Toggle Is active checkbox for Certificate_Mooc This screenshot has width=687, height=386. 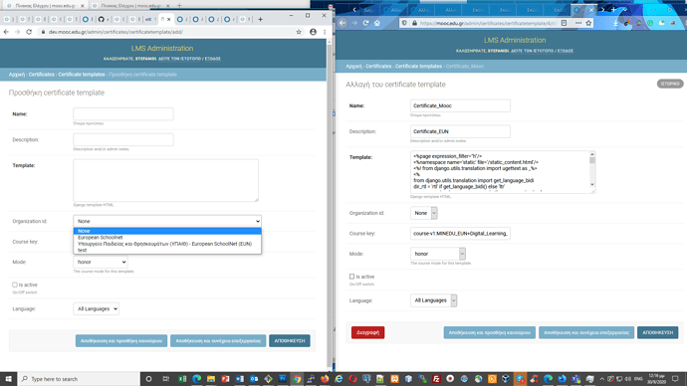tap(351, 277)
